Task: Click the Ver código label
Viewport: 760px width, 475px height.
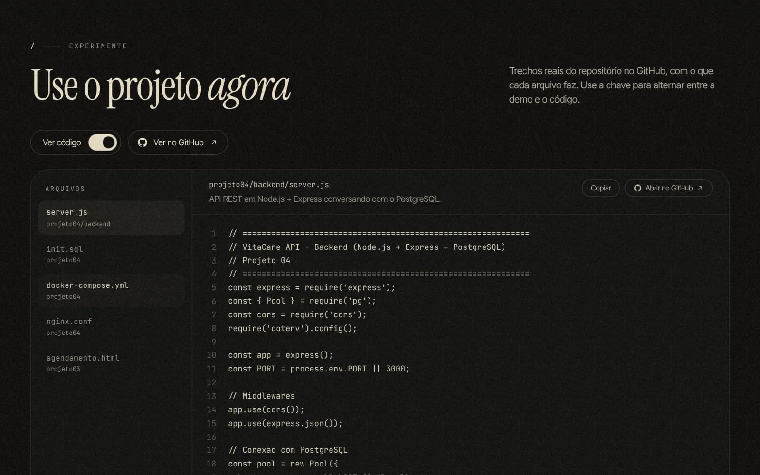Action: click(62, 142)
